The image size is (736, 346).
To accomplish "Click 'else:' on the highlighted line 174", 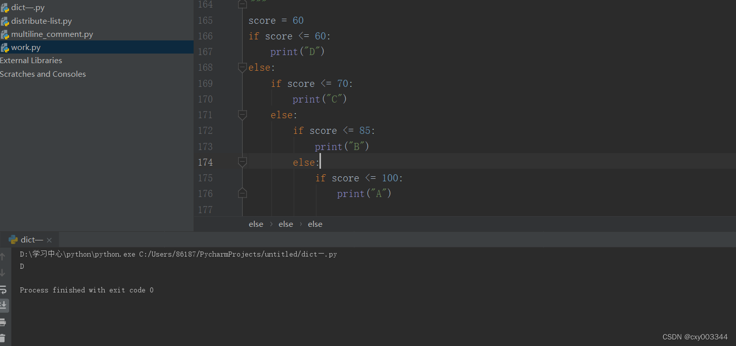I will pos(306,163).
